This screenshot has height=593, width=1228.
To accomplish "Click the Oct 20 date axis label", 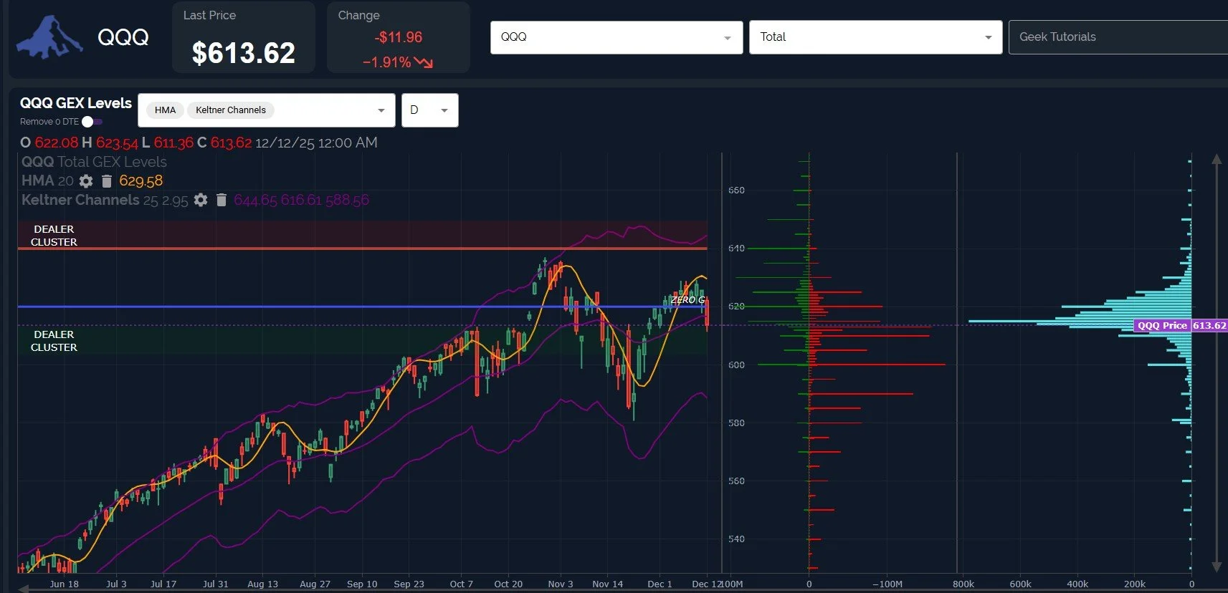I will point(508,584).
